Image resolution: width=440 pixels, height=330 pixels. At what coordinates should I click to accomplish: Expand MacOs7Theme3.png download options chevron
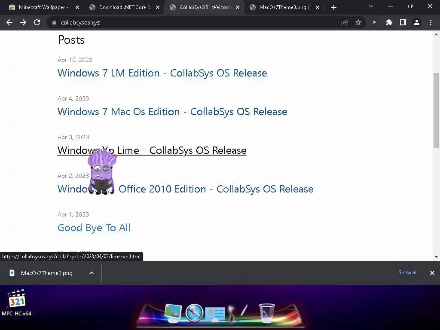click(x=92, y=273)
